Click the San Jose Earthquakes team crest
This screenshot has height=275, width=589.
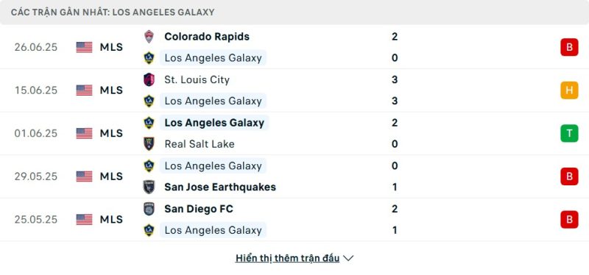pos(149,187)
